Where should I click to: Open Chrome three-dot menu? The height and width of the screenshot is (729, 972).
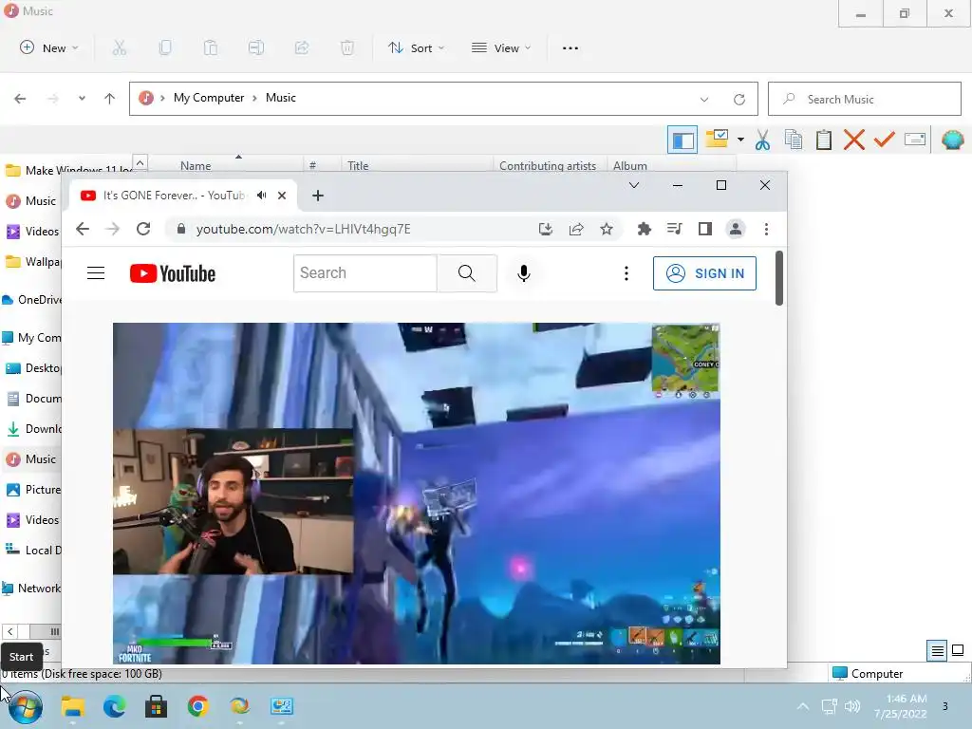coord(766,230)
